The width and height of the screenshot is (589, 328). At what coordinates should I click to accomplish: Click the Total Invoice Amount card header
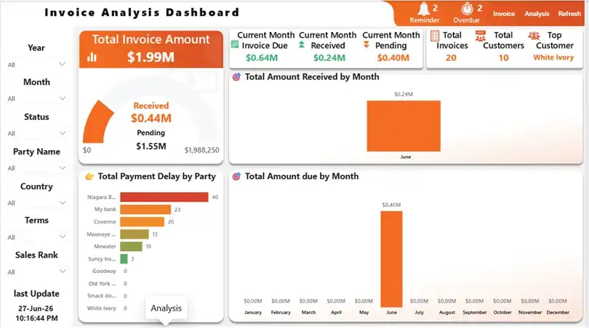click(151, 49)
